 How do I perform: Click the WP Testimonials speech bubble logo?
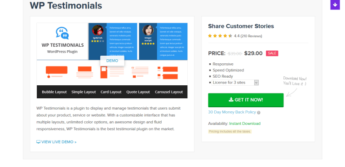tap(62, 33)
